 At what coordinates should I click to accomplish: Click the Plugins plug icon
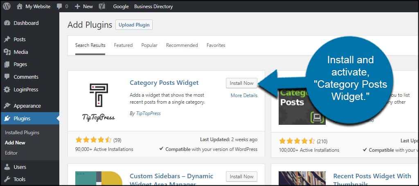(x=7, y=119)
